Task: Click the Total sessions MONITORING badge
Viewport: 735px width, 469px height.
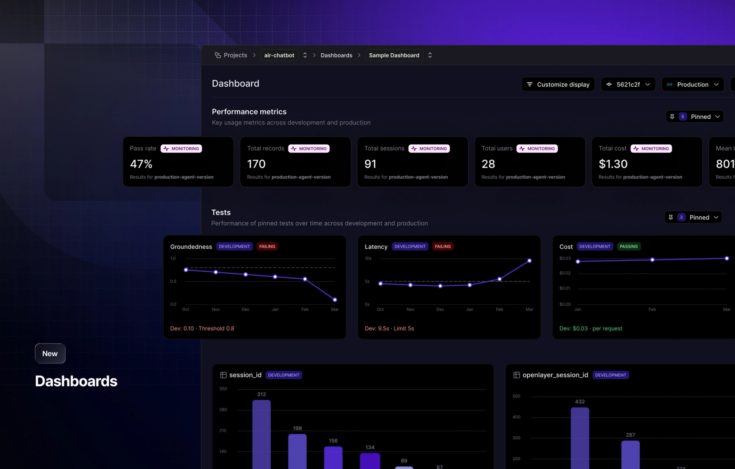Action: point(429,149)
